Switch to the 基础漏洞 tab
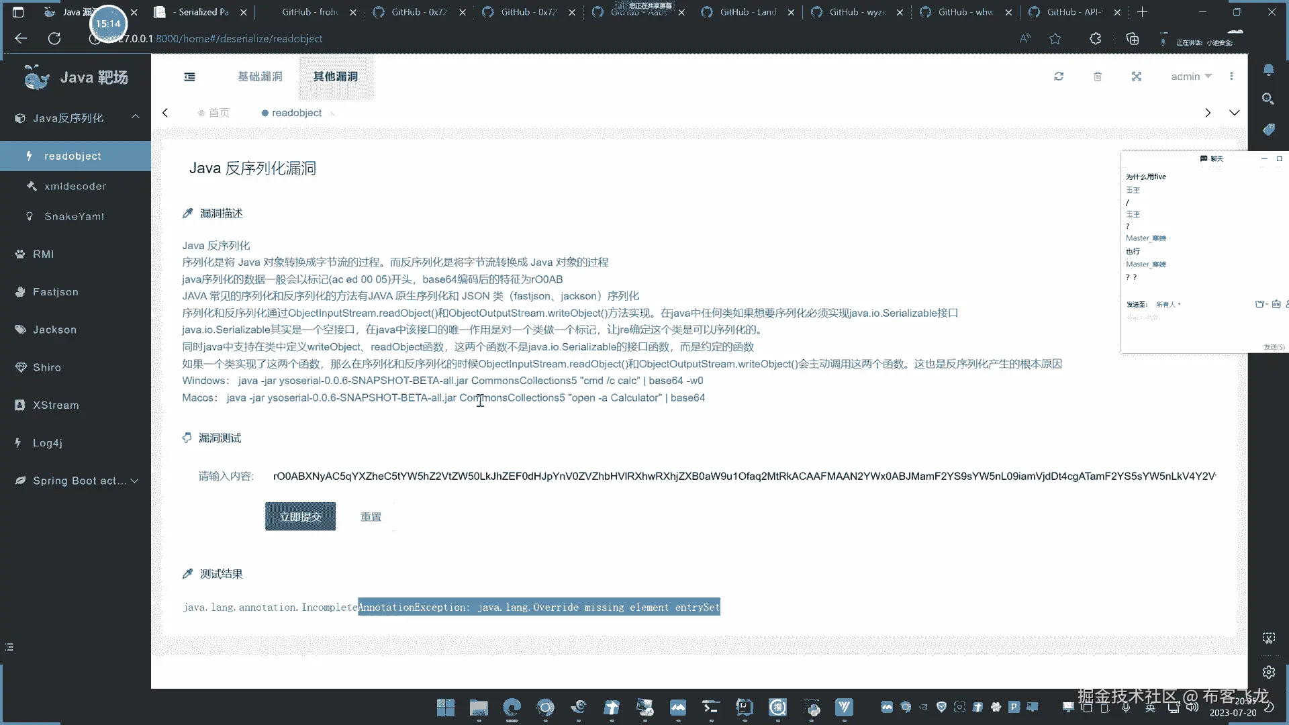Screen dimensions: 1289x725 tap(260, 77)
